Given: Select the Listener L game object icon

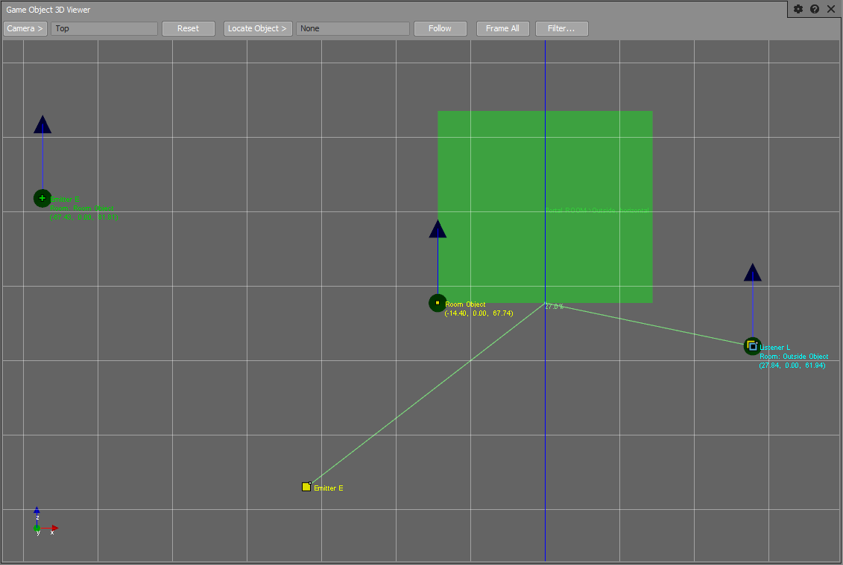Looking at the screenshot, I should point(752,345).
